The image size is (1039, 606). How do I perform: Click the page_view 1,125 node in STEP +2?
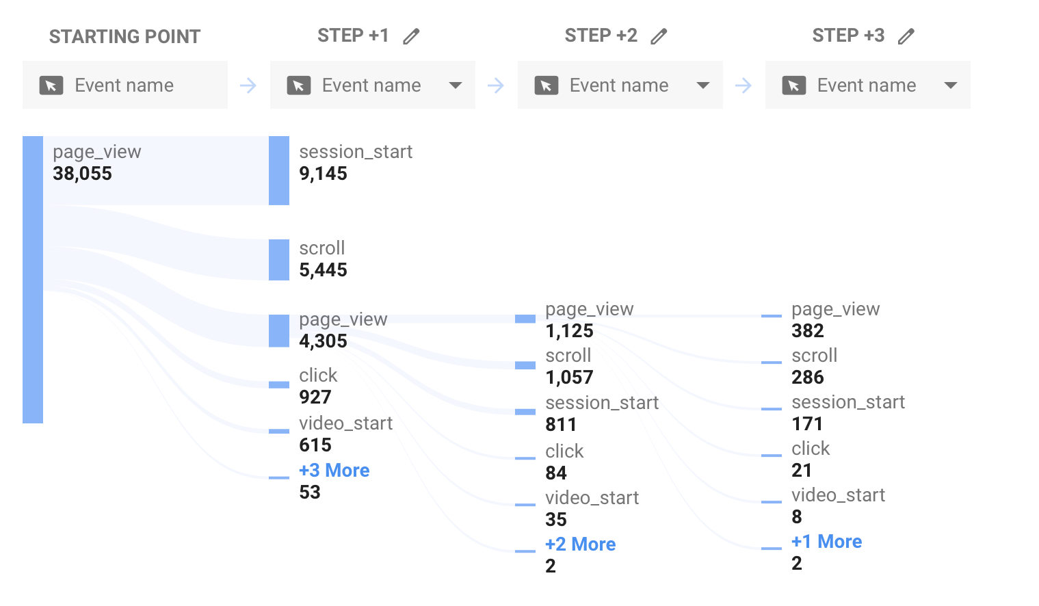click(525, 319)
